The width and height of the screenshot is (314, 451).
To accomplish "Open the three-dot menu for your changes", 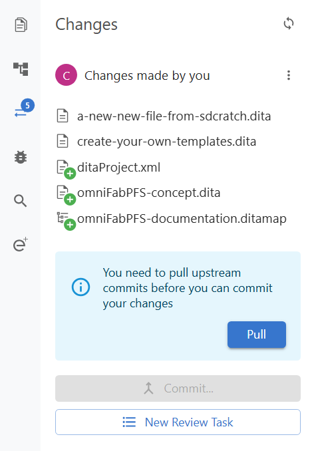I will [289, 75].
